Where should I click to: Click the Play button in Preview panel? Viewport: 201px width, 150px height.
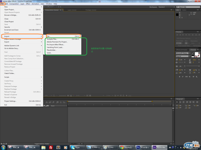pos(183,35)
